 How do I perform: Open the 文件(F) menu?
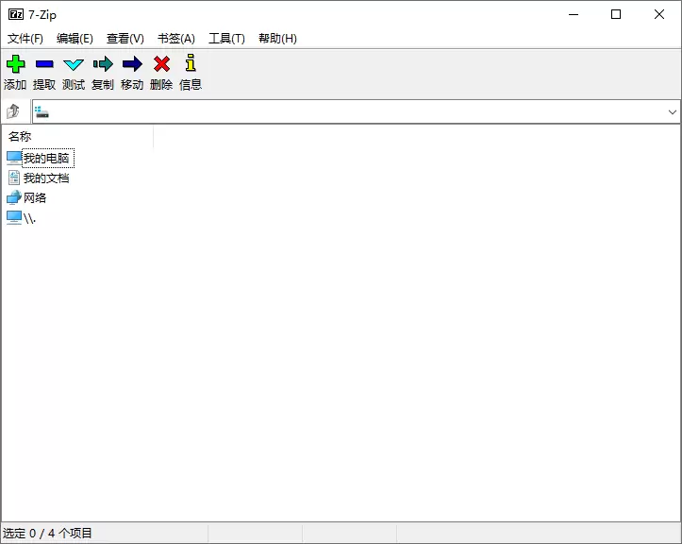[x=25, y=39]
